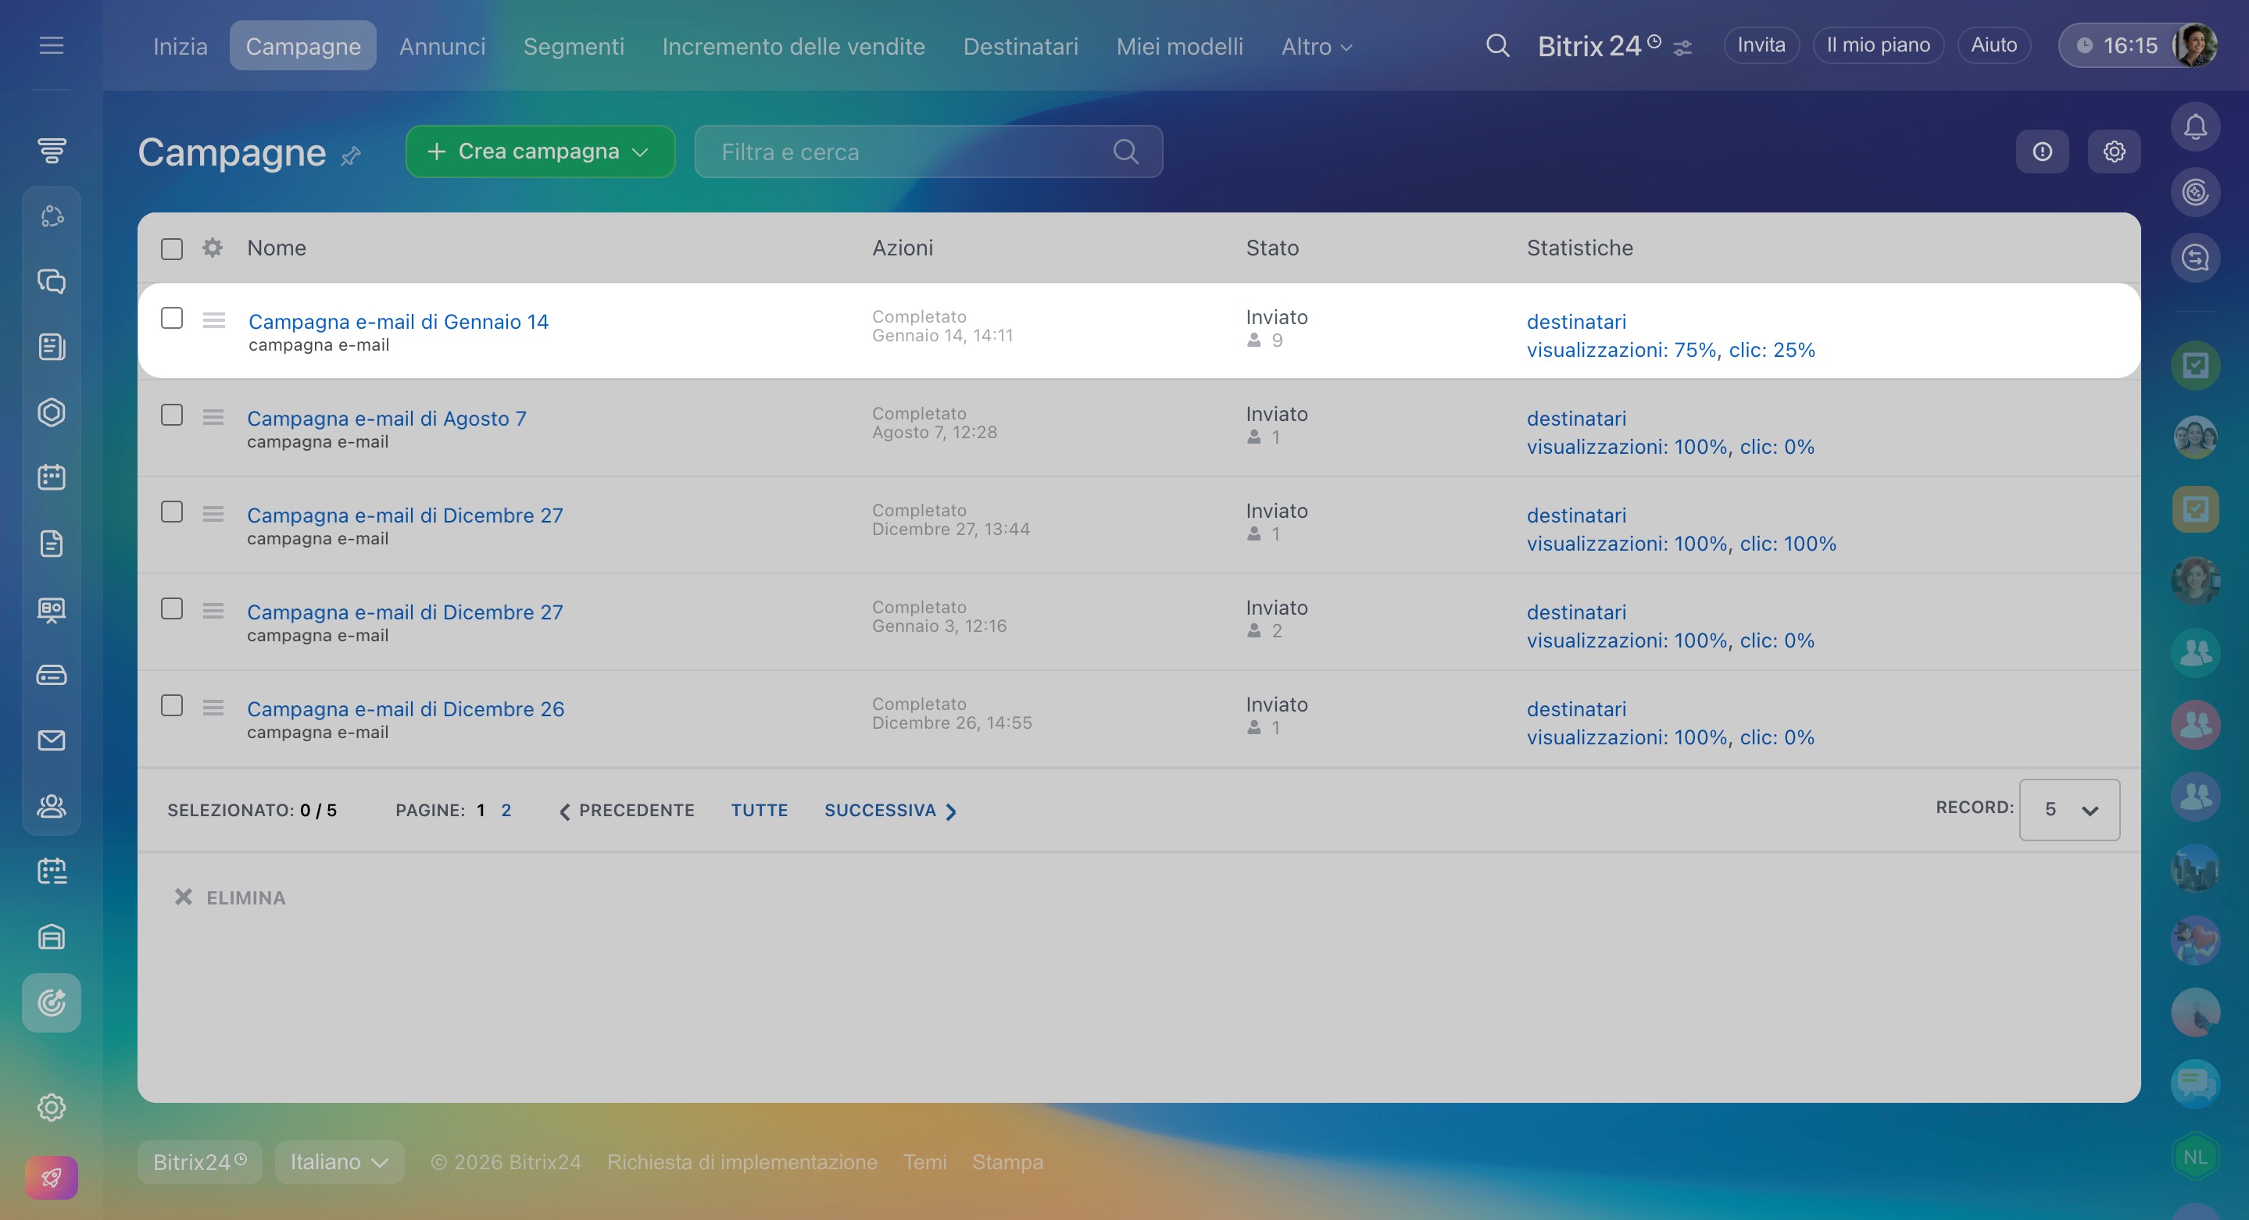Check the select-all checkbox in table header
This screenshot has height=1220, width=2249.
(x=172, y=248)
